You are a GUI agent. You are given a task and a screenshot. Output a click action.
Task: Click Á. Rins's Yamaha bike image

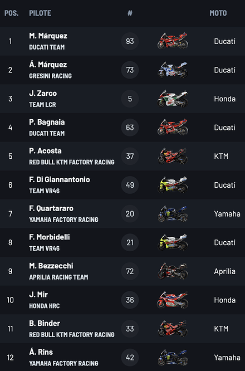point(173,358)
